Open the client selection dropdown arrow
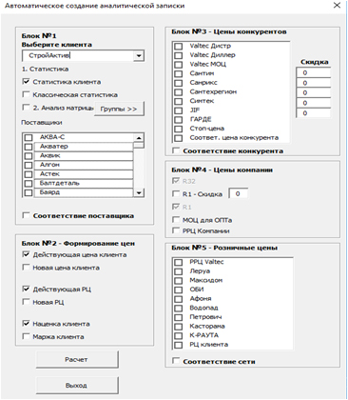Image resolution: width=348 pixels, height=400 pixels. [x=139, y=56]
